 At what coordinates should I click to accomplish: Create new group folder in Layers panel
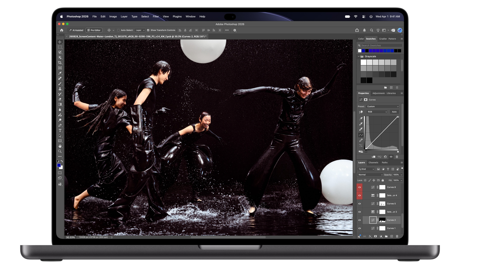pyautogui.click(x=386, y=236)
